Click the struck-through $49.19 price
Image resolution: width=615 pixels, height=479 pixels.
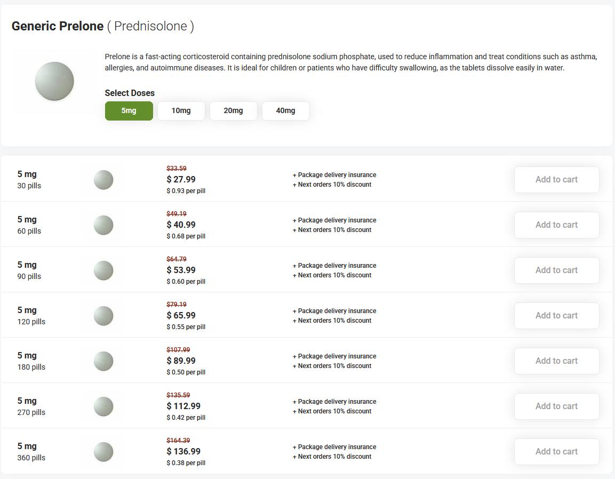point(177,214)
